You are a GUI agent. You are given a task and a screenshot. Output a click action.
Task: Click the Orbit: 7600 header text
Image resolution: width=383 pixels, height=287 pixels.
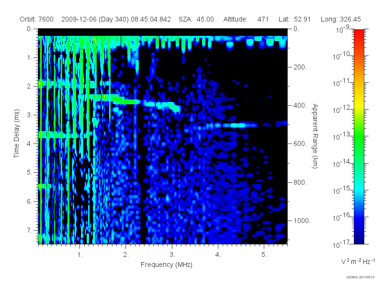click(x=37, y=19)
